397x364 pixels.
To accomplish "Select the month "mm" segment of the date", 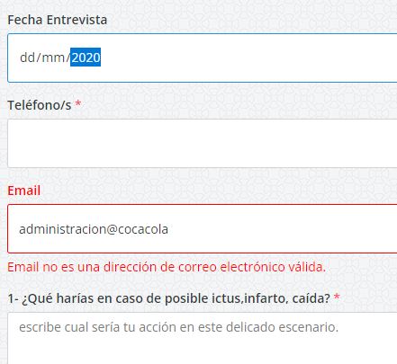I will pyautogui.click(x=53, y=58).
